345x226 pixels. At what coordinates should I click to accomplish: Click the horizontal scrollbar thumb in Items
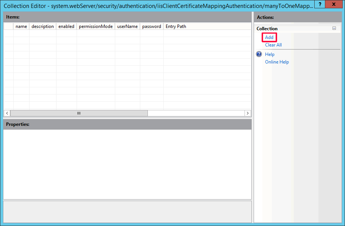tap(79, 113)
